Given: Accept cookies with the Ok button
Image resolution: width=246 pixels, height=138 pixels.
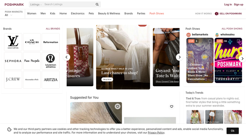Looking at the screenshot, I should point(233,131).
